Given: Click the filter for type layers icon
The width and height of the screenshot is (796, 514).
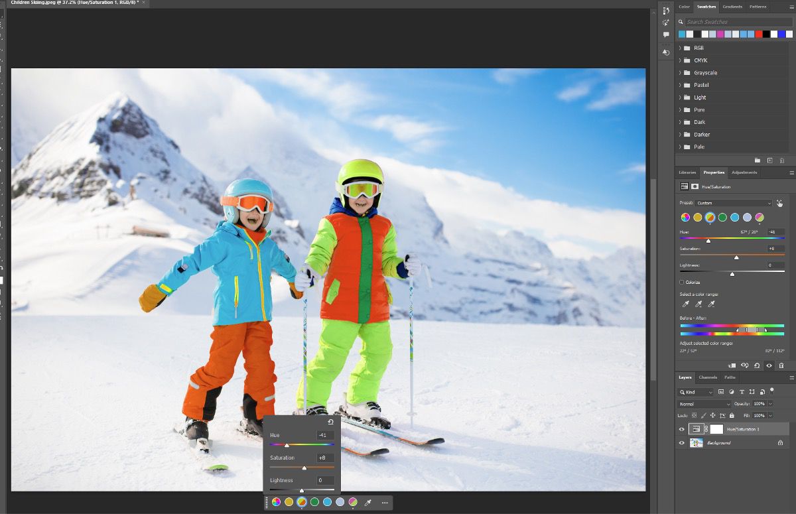Looking at the screenshot, I should 742,392.
